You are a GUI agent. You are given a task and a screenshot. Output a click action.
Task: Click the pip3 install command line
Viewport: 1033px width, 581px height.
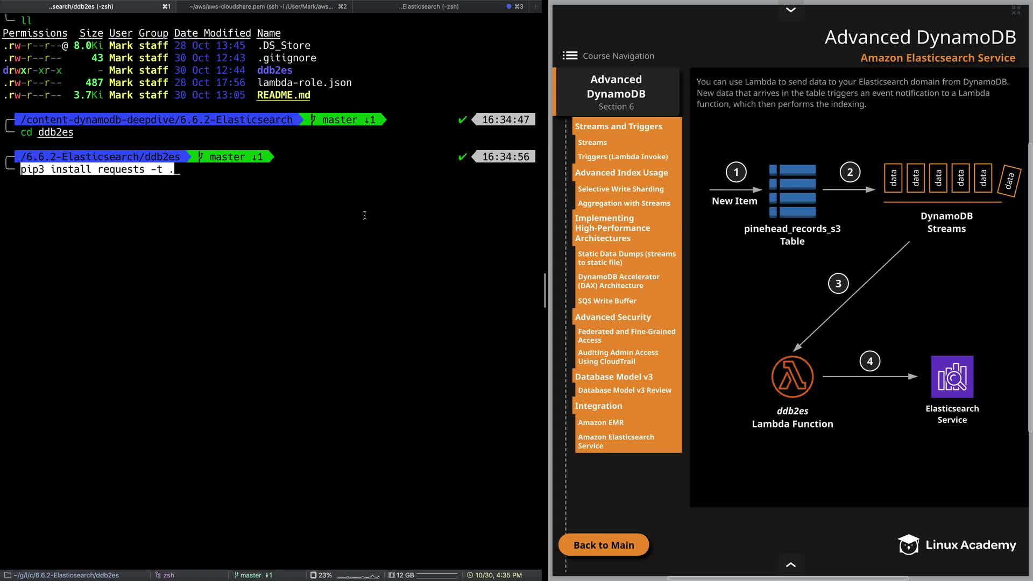click(97, 169)
